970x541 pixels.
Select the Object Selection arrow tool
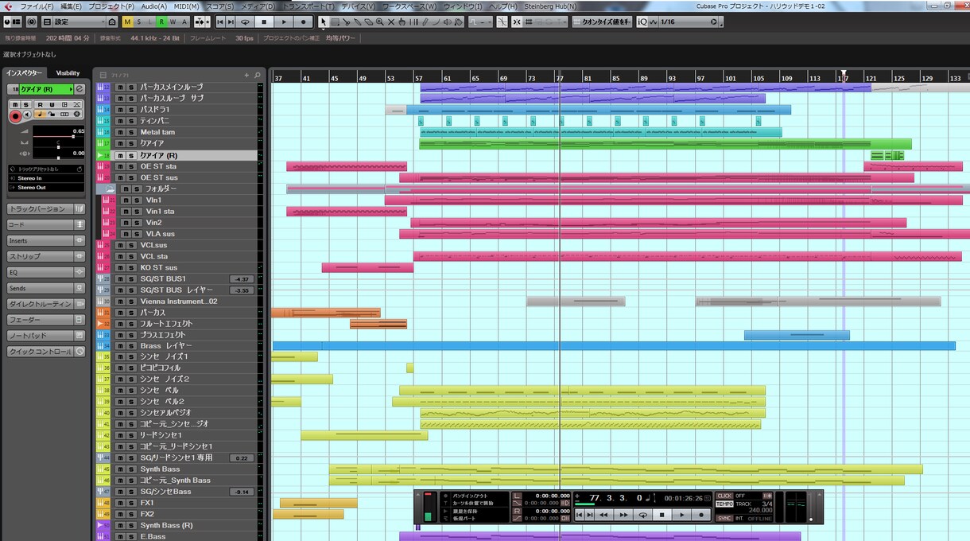tap(324, 21)
